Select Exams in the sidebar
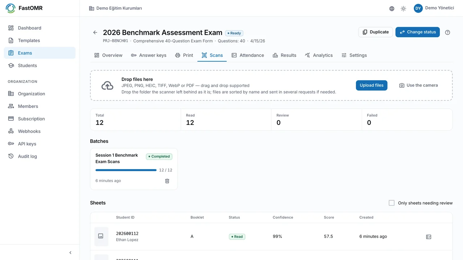Viewport: 463px width, 260px height. coord(40,53)
